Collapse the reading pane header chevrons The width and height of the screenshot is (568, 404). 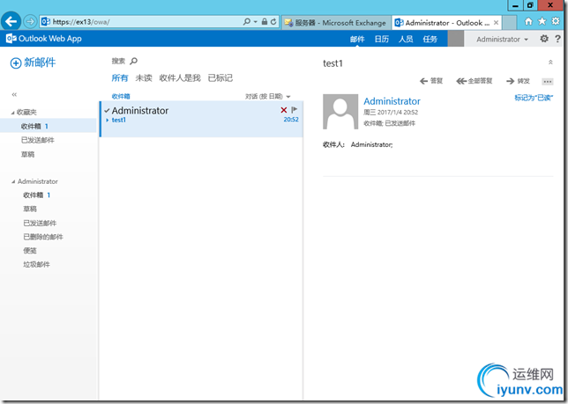(x=550, y=62)
